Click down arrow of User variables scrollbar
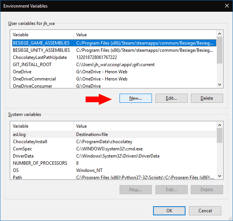 220,85
